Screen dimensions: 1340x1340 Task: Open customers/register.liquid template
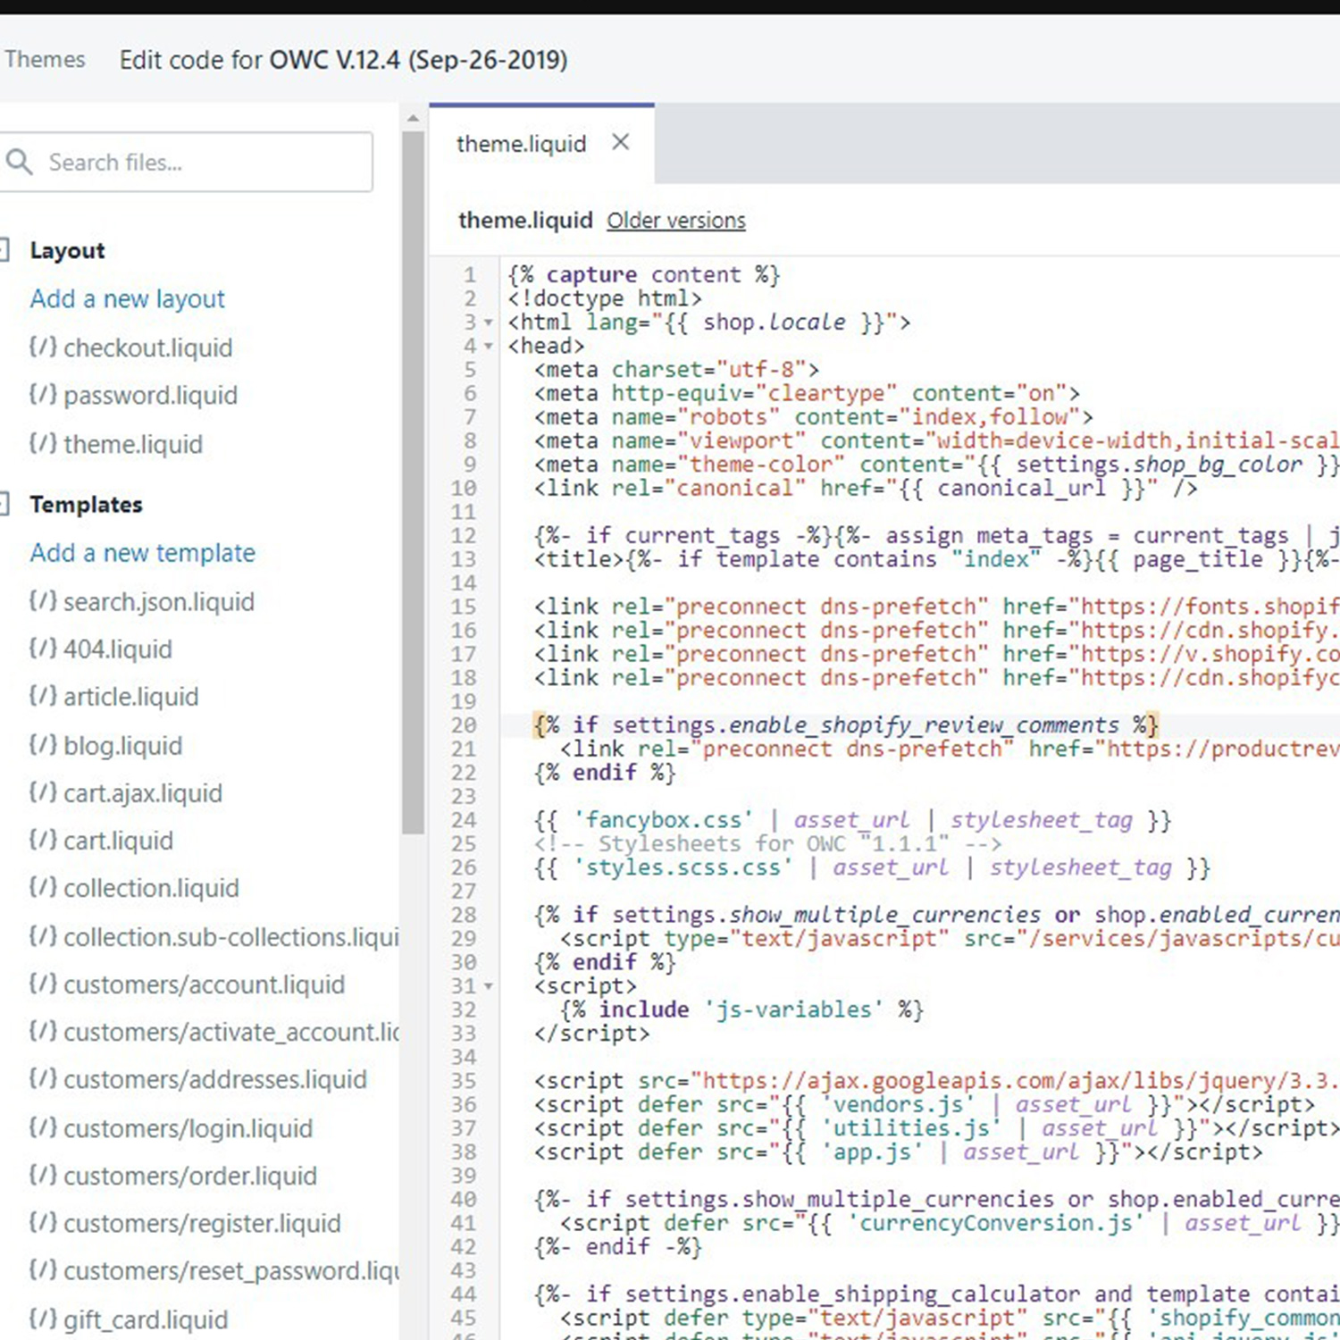coord(202,1223)
